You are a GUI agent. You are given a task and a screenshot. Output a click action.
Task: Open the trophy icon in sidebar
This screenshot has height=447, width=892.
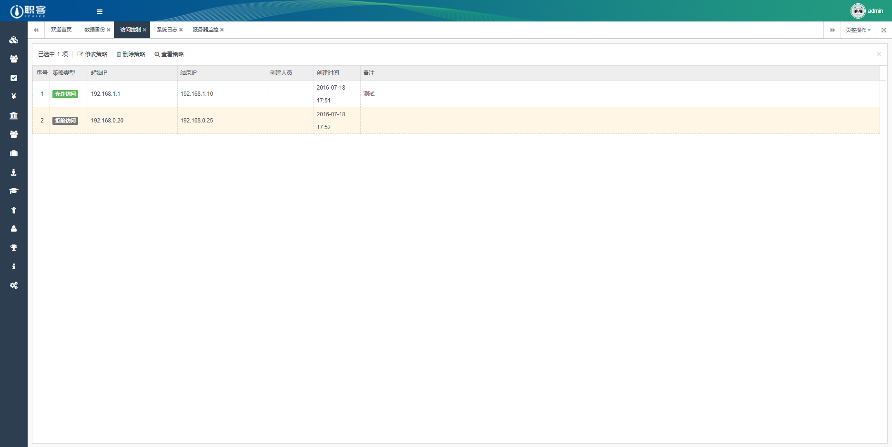14,248
